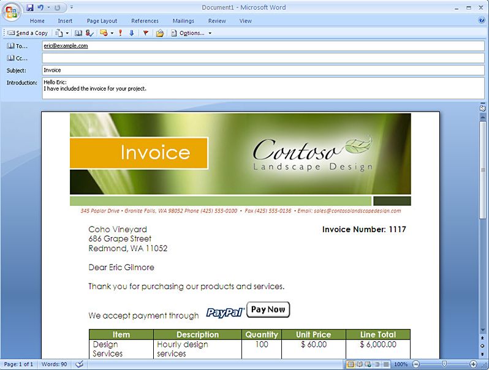Click inside the Introduction text box
The image size is (489, 370).
click(263, 88)
